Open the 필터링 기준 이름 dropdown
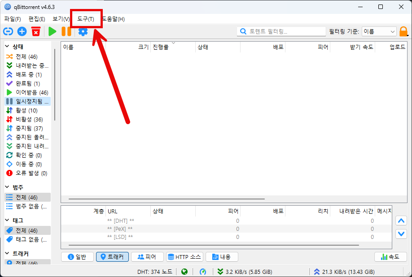This screenshot has width=412, height=277. click(379, 31)
